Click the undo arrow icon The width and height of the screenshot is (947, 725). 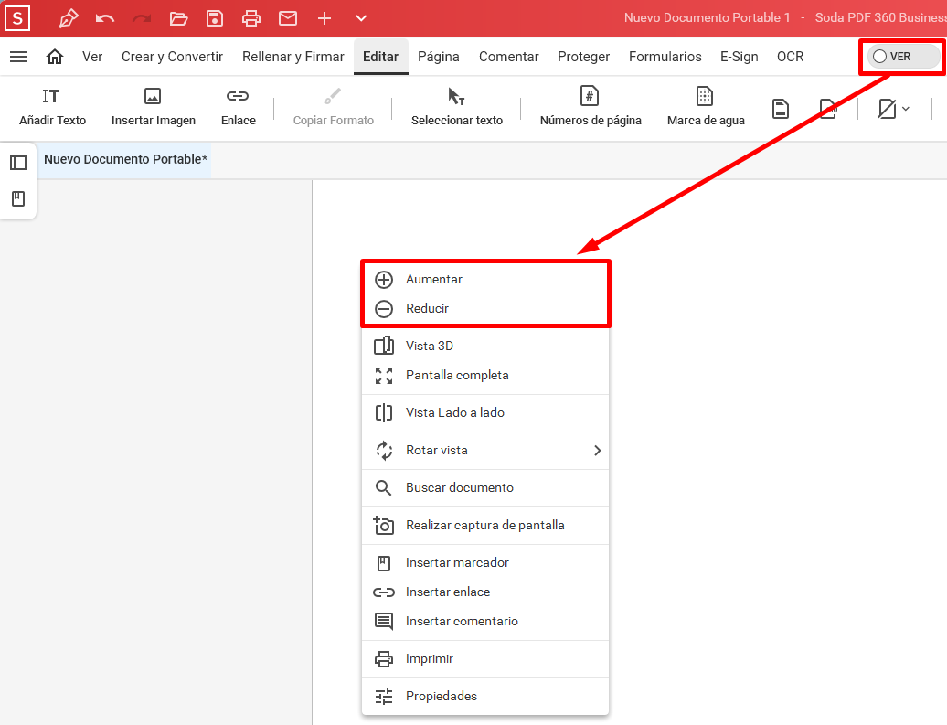tap(105, 18)
